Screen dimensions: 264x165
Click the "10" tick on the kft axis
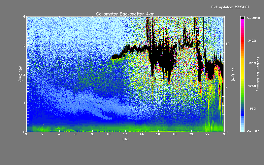tap(227, 44)
